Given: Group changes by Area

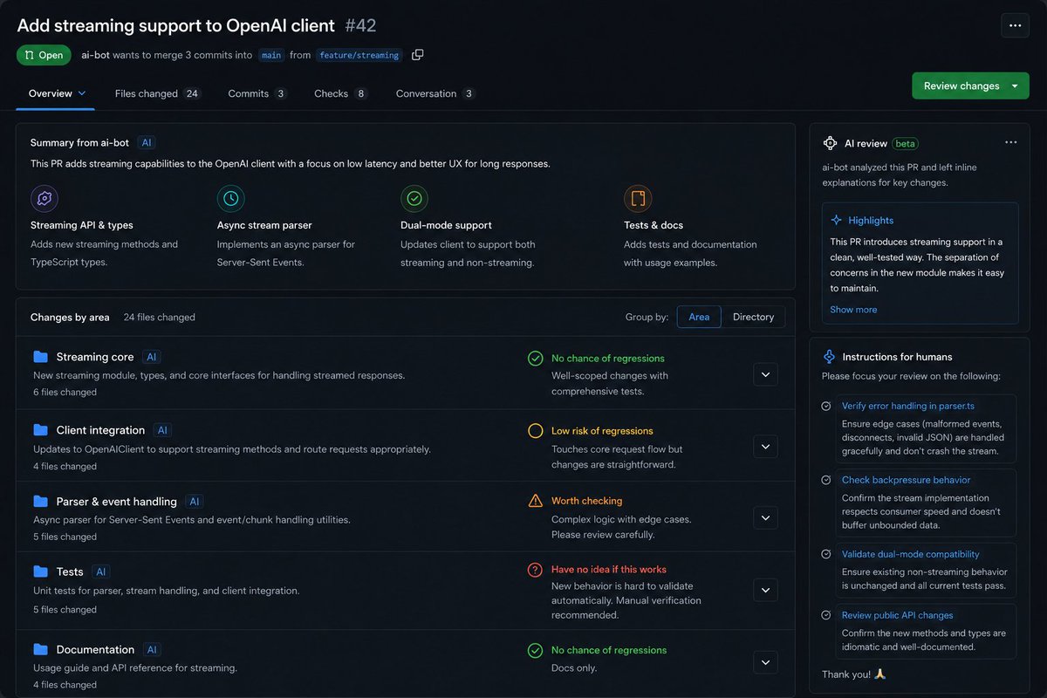Looking at the screenshot, I should tap(699, 317).
